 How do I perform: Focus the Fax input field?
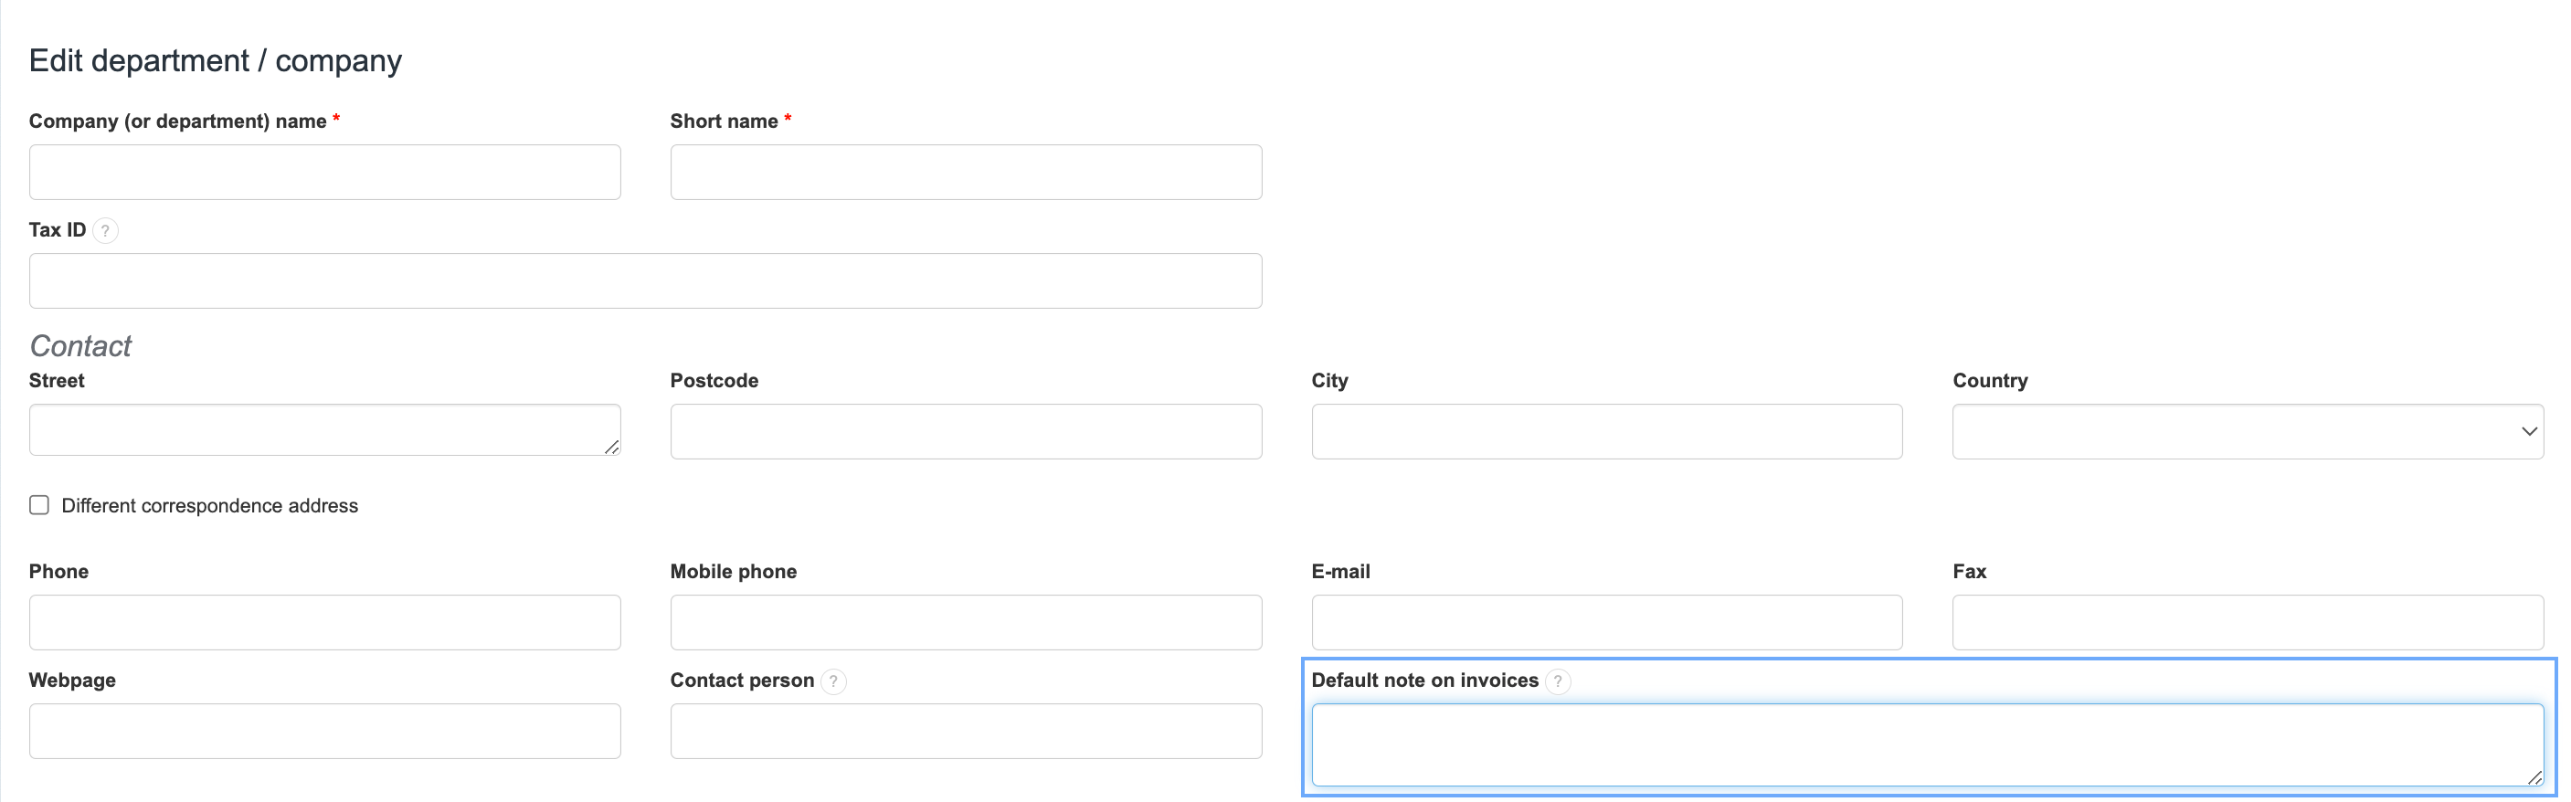click(x=2247, y=622)
